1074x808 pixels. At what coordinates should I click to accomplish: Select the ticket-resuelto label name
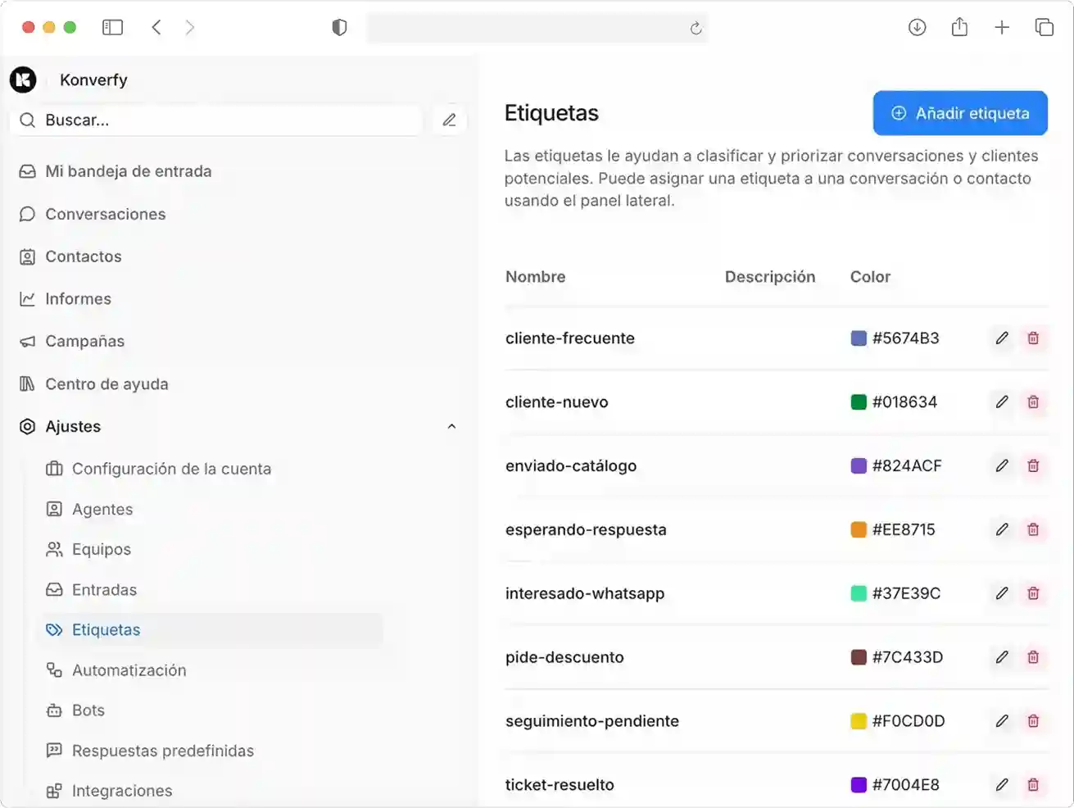(560, 785)
